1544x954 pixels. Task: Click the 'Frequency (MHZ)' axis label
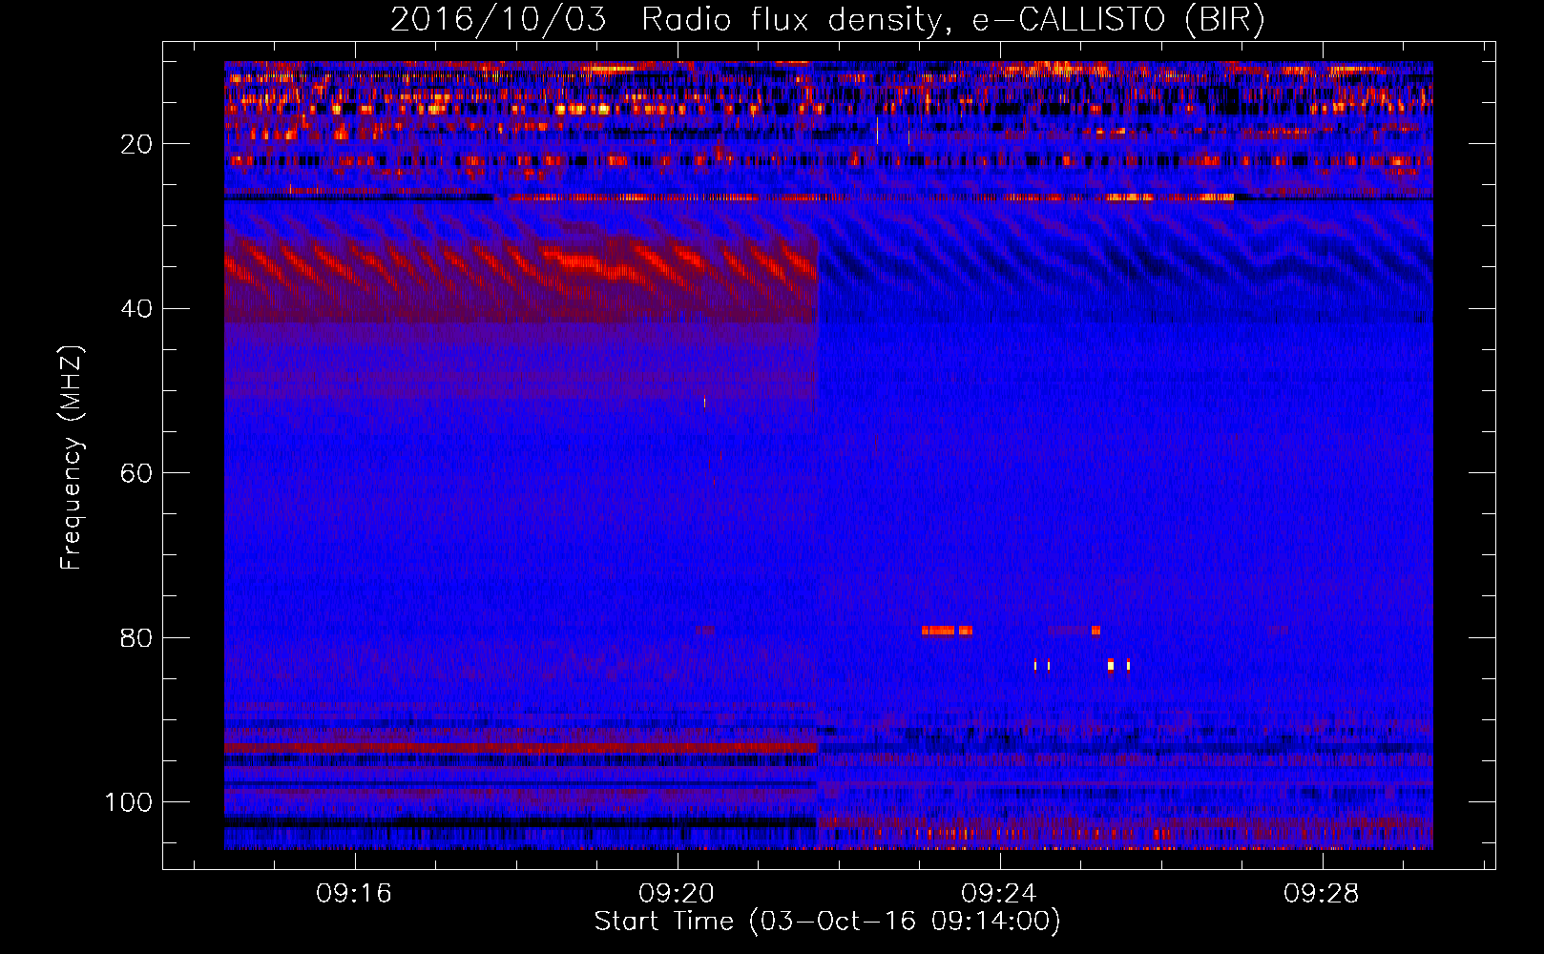click(x=72, y=457)
